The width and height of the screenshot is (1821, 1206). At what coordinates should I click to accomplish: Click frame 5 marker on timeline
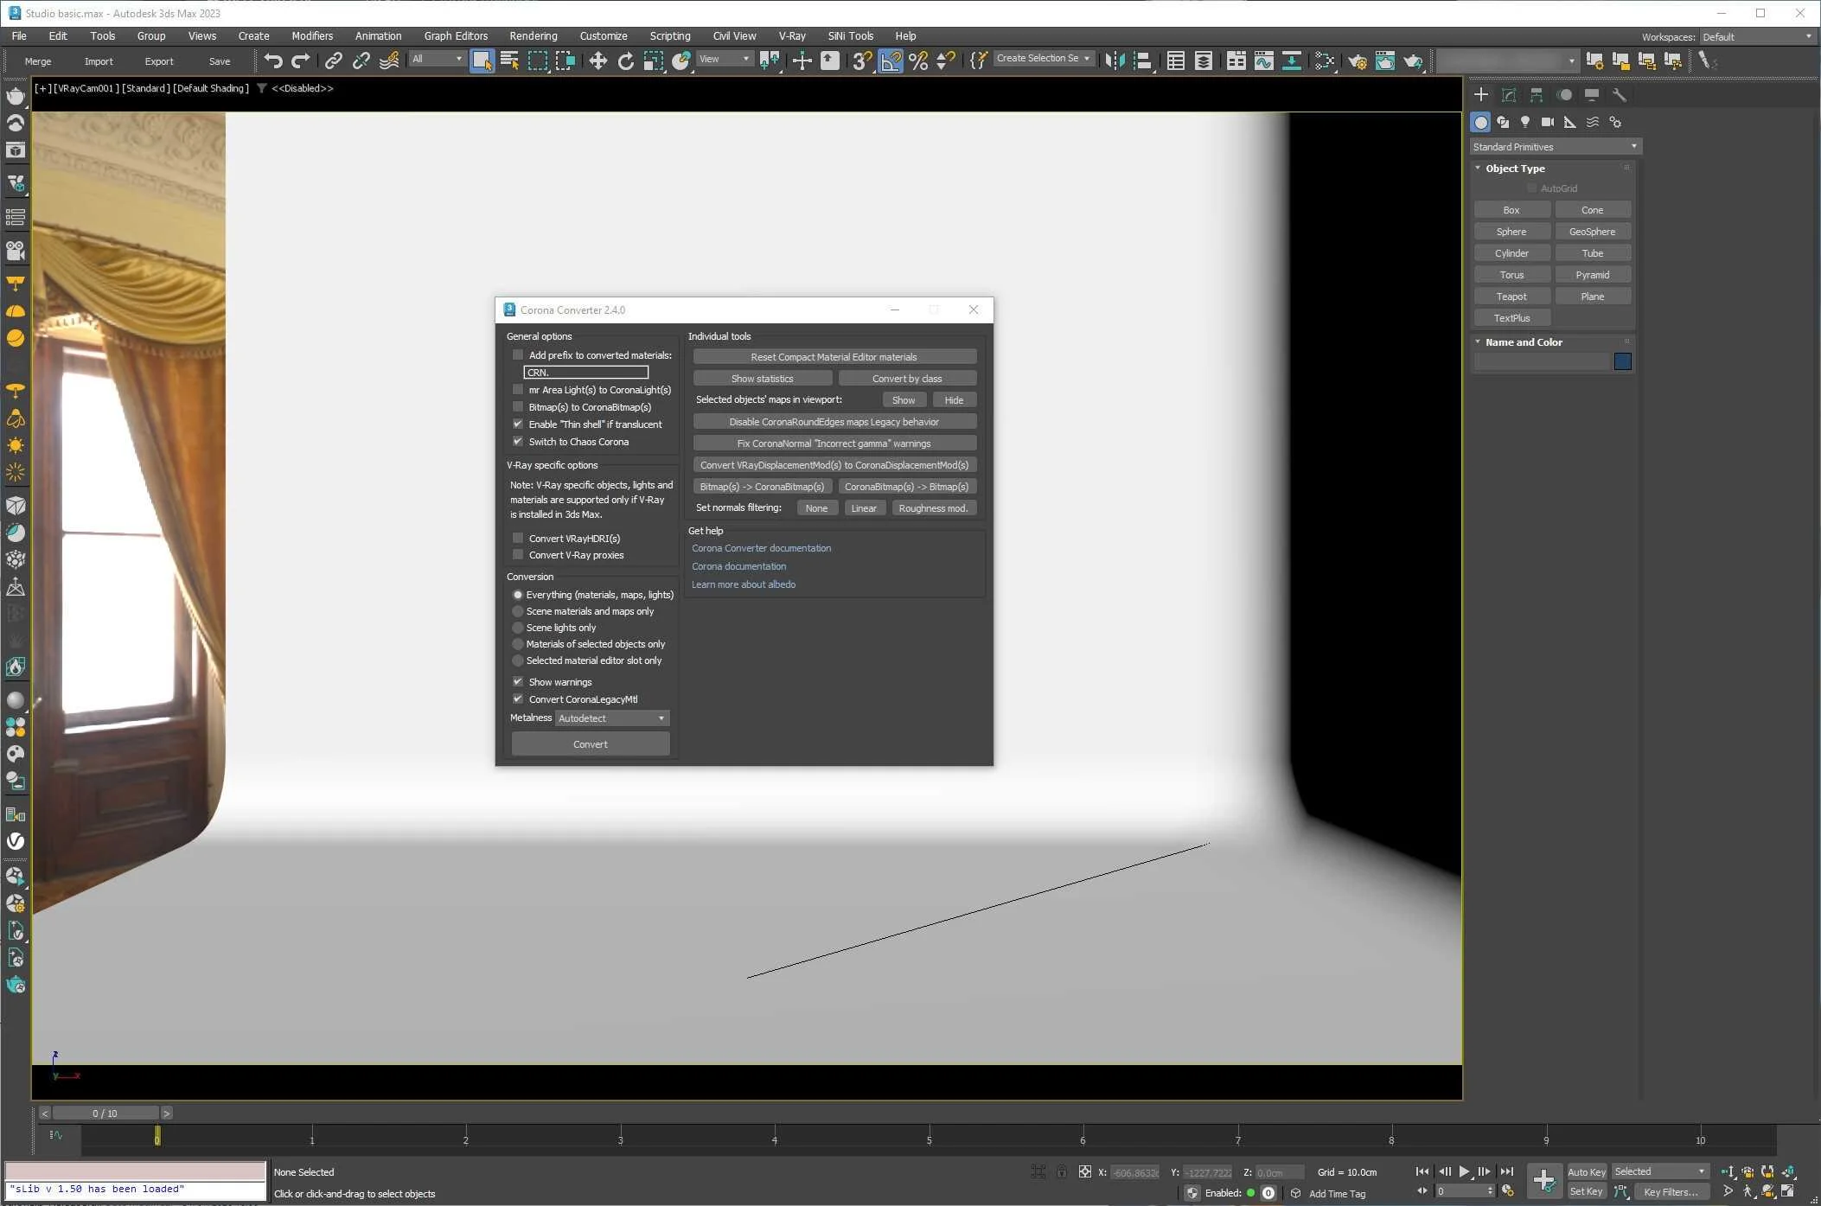coord(929,1139)
